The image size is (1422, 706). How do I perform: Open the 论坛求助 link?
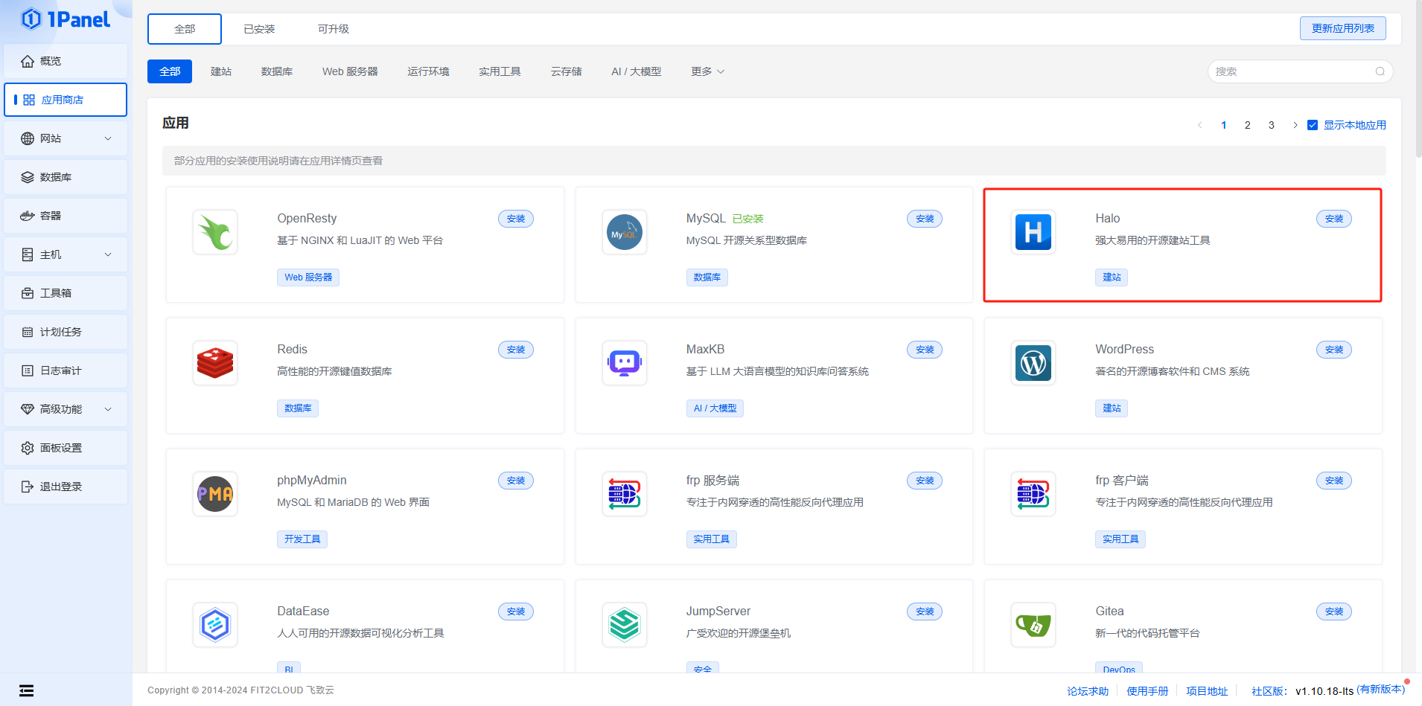pyautogui.click(x=1088, y=691)
